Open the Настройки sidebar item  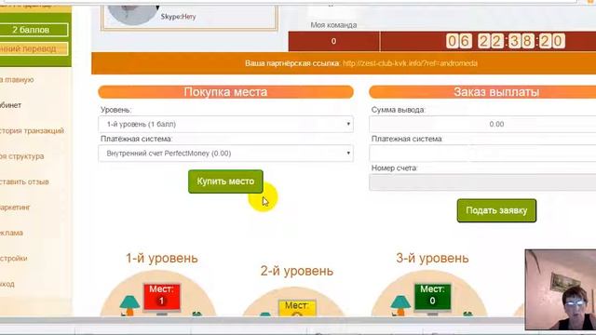14,259
